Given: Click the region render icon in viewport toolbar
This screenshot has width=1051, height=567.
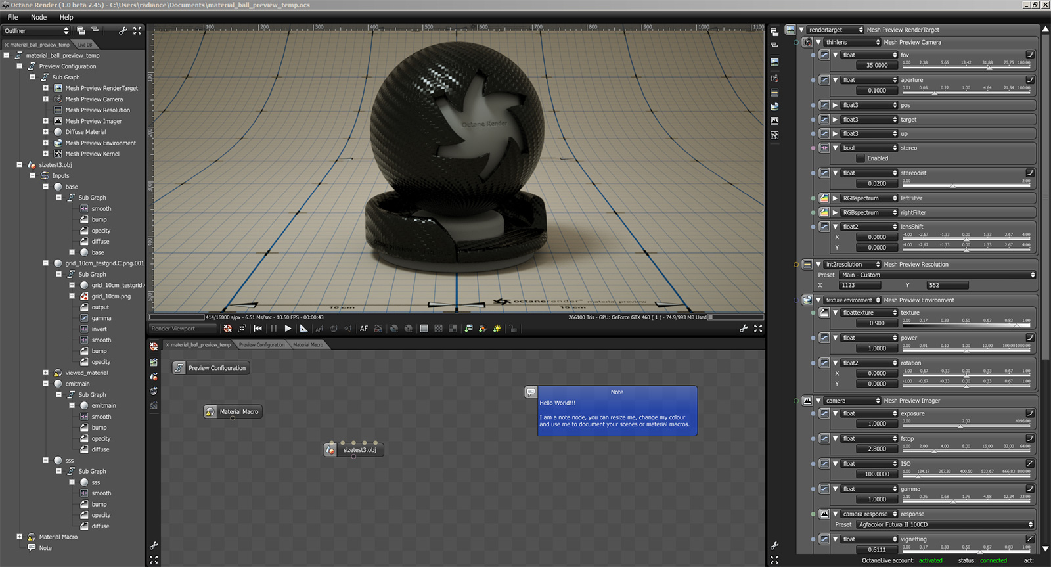Looking at the screenshot, I should pos(242,329).
